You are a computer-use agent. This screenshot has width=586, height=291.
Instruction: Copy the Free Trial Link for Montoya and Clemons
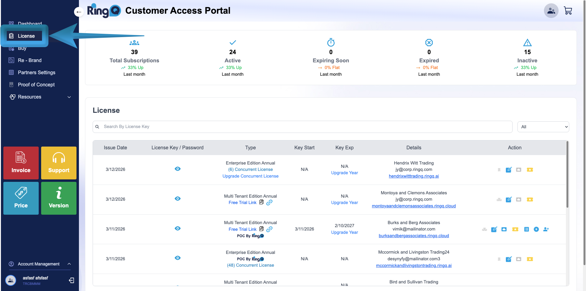point(261,202)
